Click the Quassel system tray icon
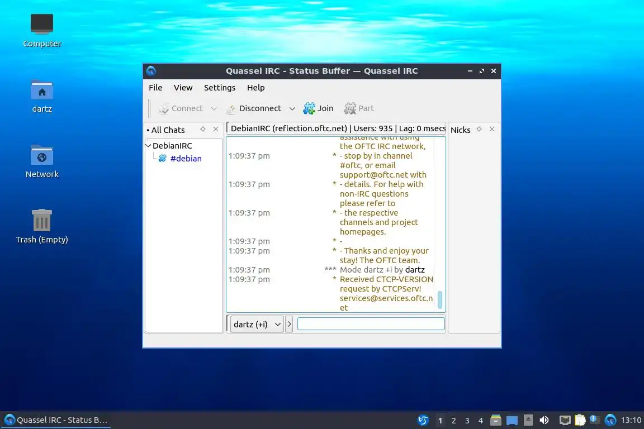This screenshot has width=644, height=429. (610, 420)
